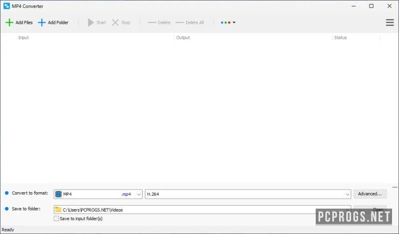The height and width of the screenshot is (234, 399).
Task: Open the three colored dots dropdown
Action: pyautogui.click(x=228, y=22)
